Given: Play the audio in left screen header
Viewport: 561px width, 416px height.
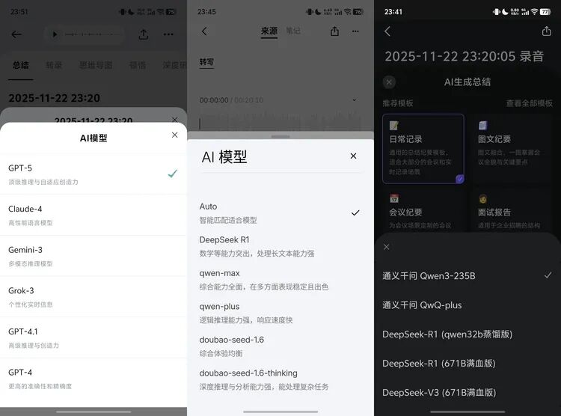Looking at the screenshot, I should click(55, 34).
